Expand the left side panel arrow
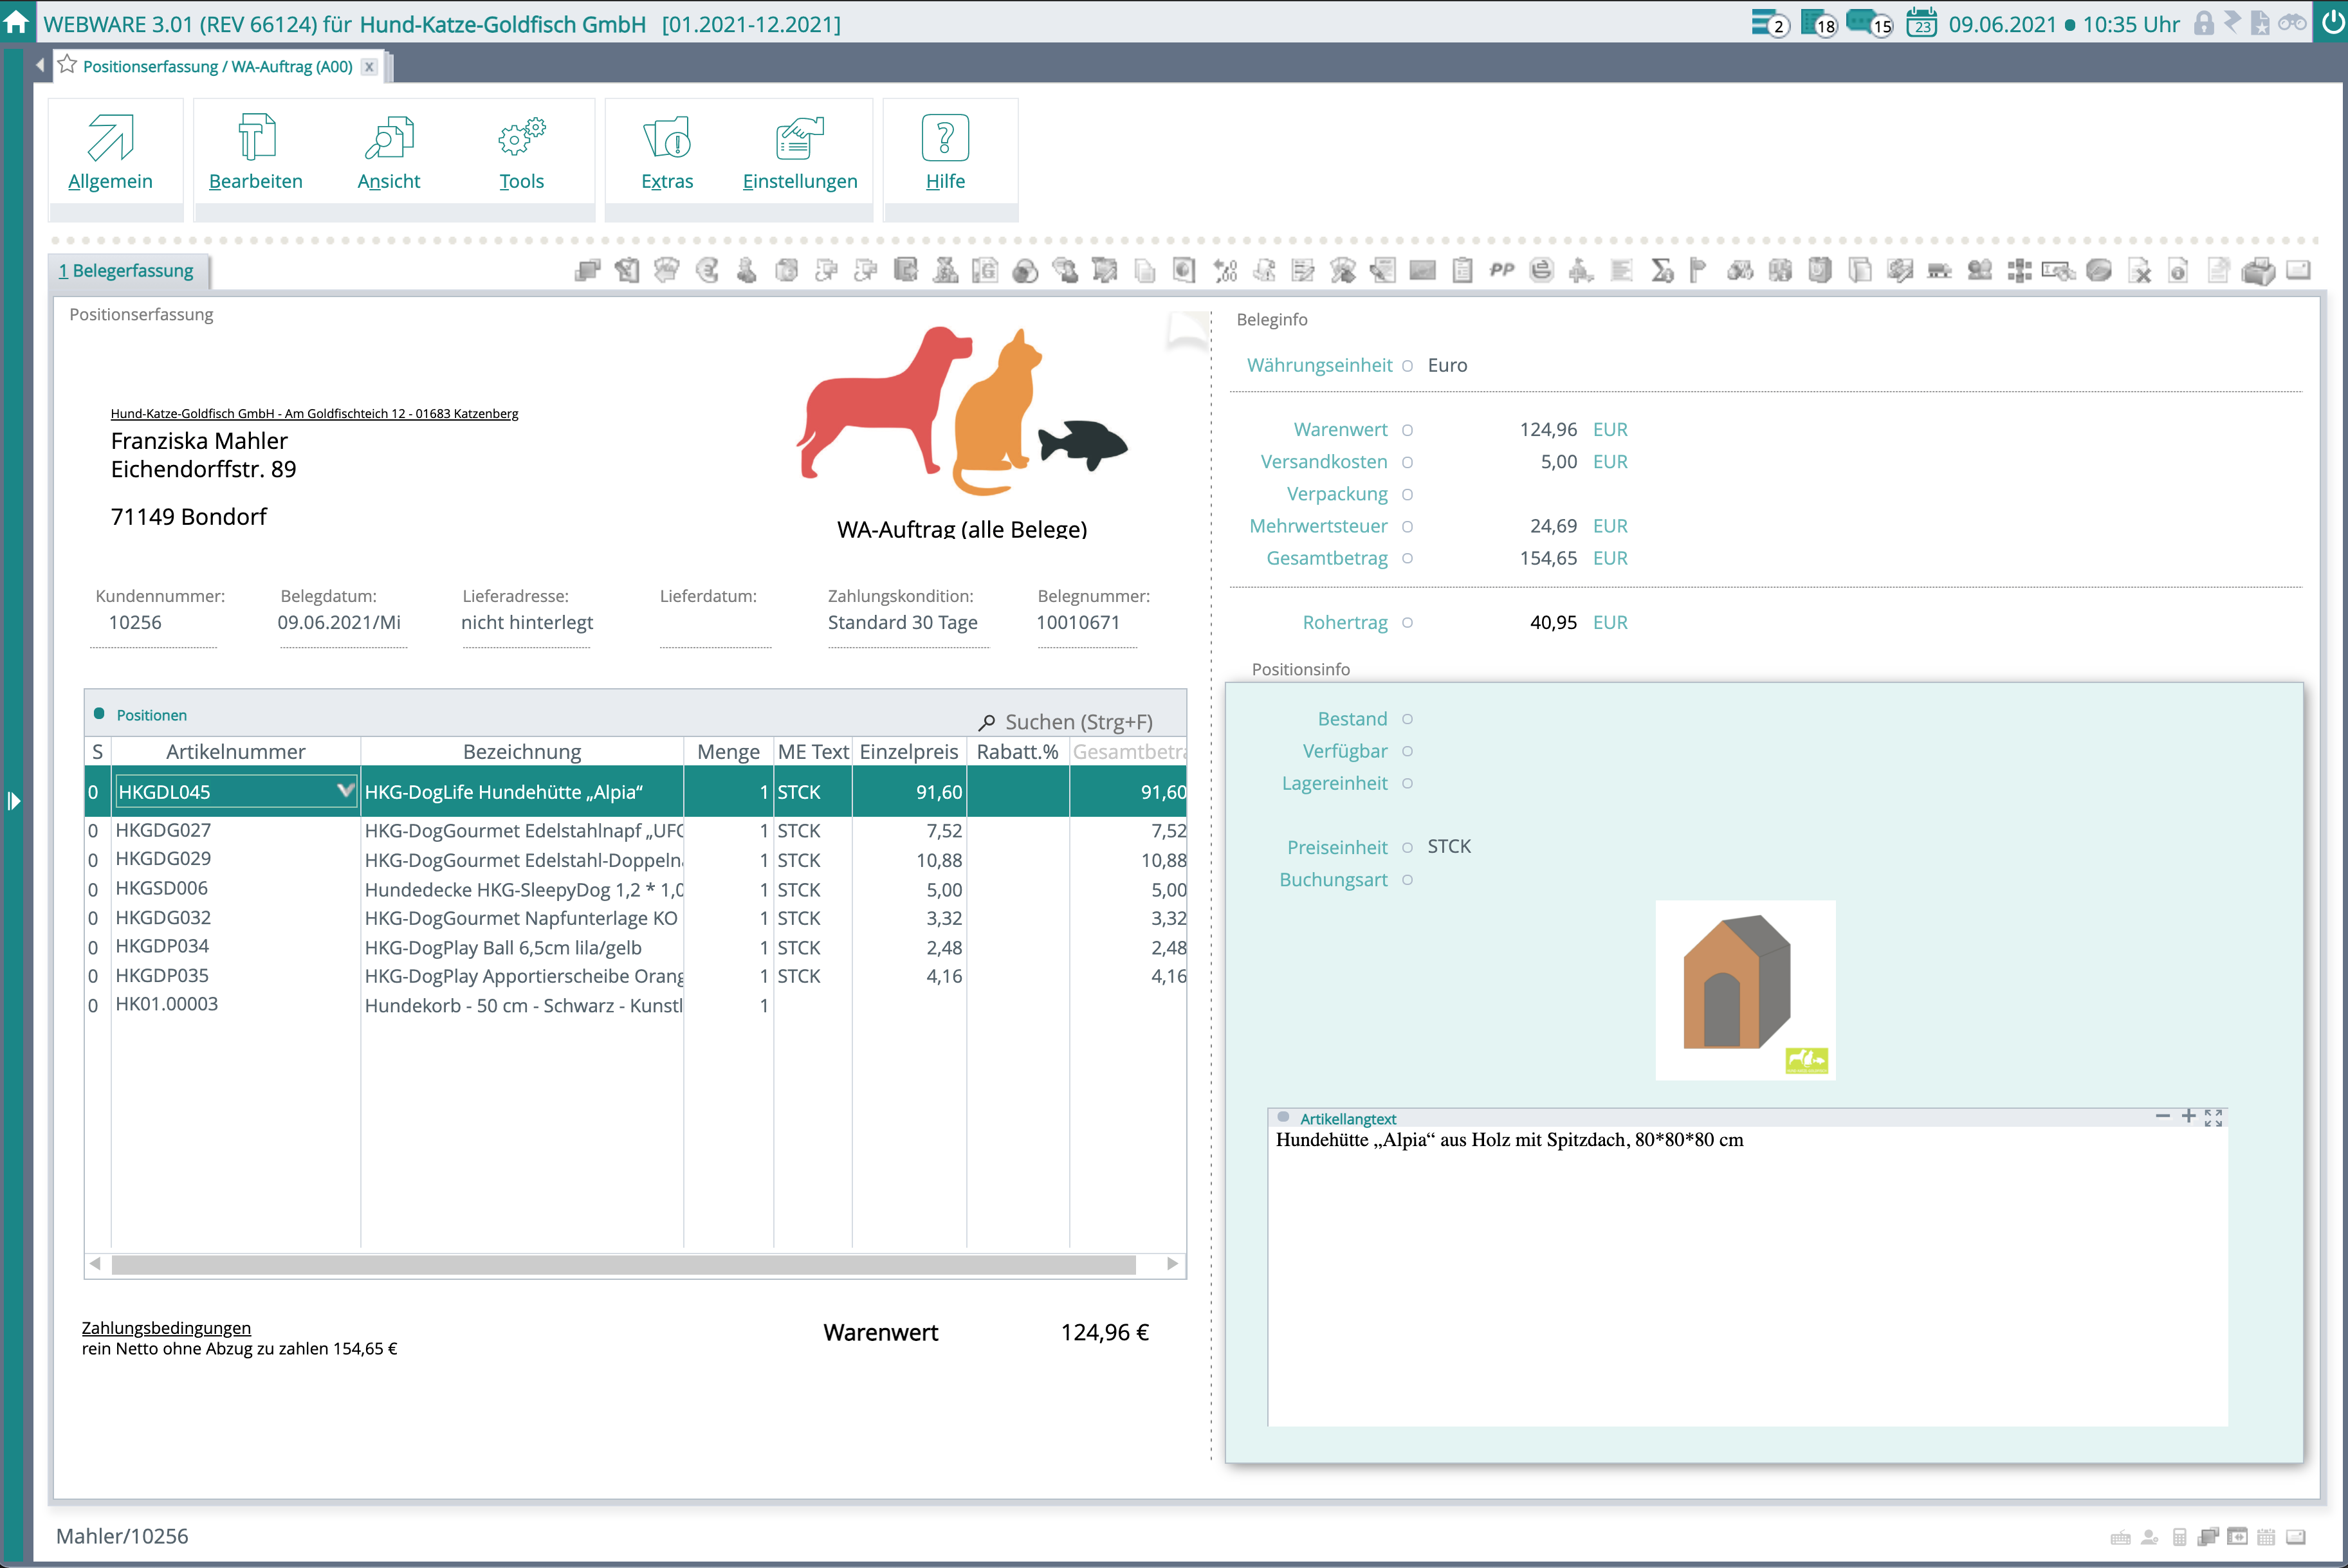Viewport: 2348px width, 1568px height. coord(14,801)
